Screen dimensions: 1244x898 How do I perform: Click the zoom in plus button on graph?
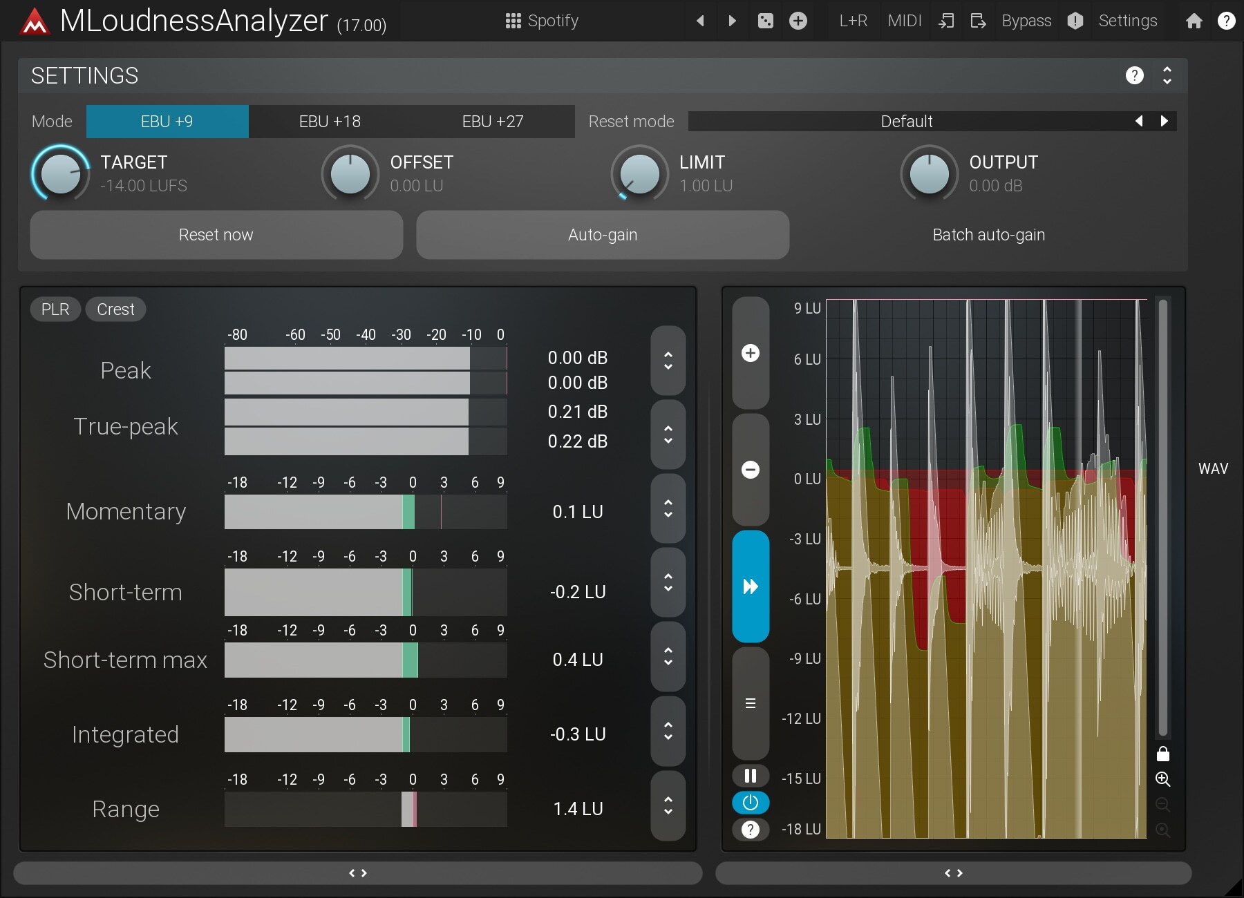751,353
